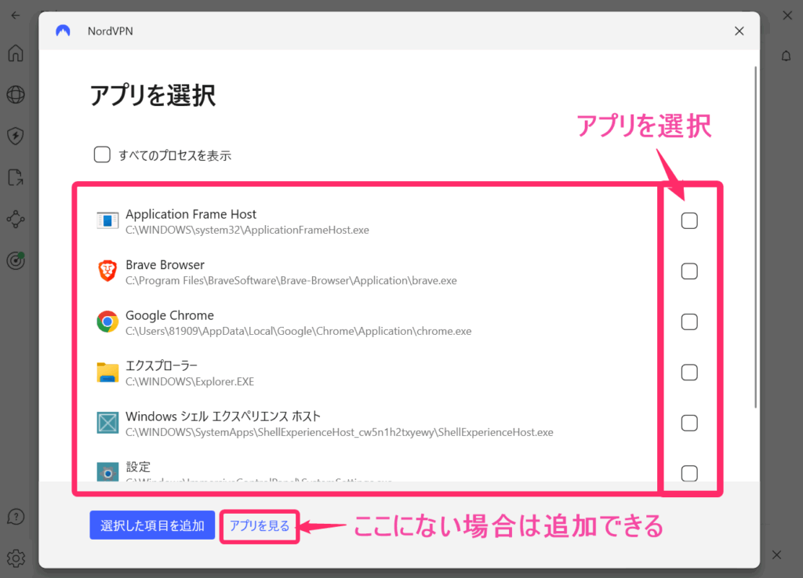
Task: Open the Dark Web Monitor target icon
Action: click(16, 260)
